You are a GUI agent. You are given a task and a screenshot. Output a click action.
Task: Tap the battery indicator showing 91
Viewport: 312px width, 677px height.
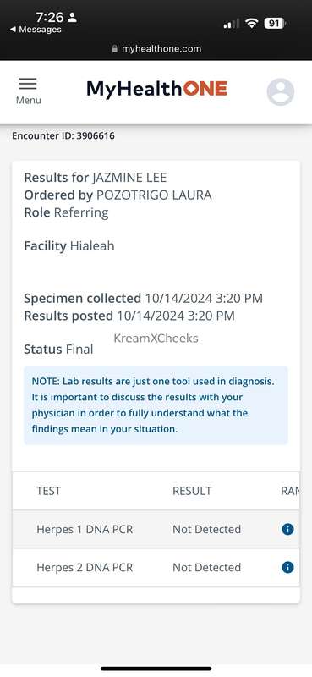coord(275,24)
